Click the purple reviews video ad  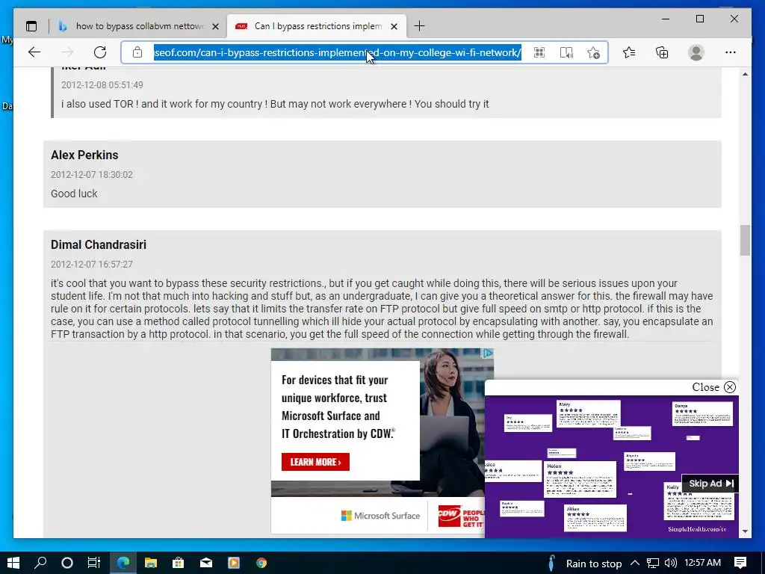pos(611,466)
